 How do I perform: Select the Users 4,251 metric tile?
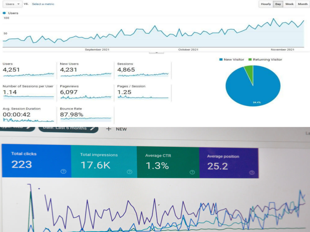pyautogui.click(x=28, y=70)
